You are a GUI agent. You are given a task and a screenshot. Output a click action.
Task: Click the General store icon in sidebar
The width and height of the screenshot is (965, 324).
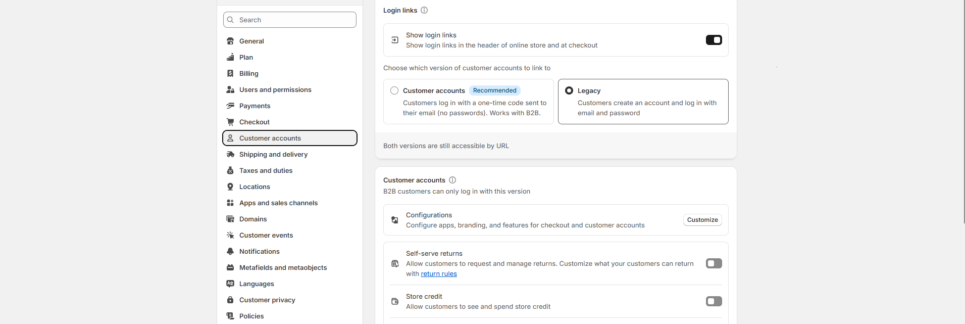(230, 41)
